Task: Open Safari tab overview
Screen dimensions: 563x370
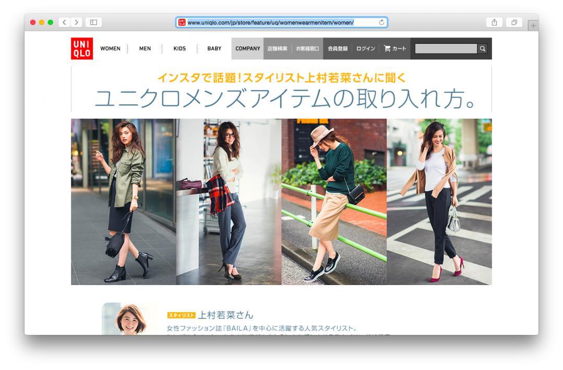Action: coord(513,22)
